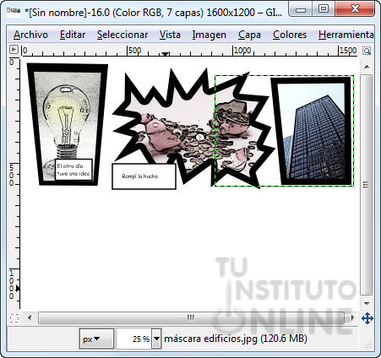Click the light bulb comic panel
Screen dimensions: 381x358
click(x=68, y=124)
